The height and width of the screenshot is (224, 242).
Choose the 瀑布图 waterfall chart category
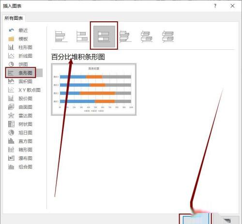click(20, 158)
